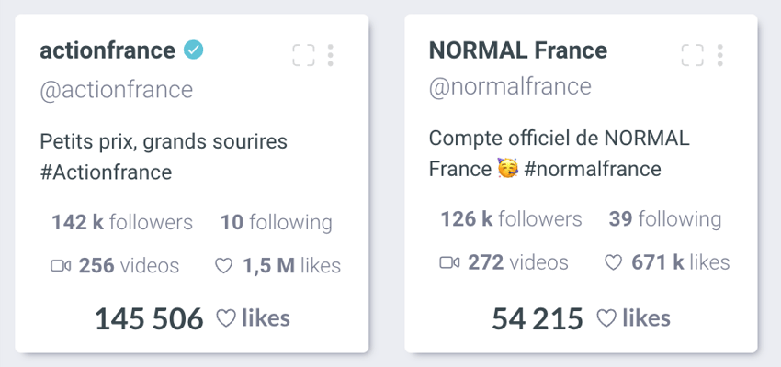This screenshot has height=367, width=781.
Task: Open the @normalfrance handle link
Action: point(510,86)
